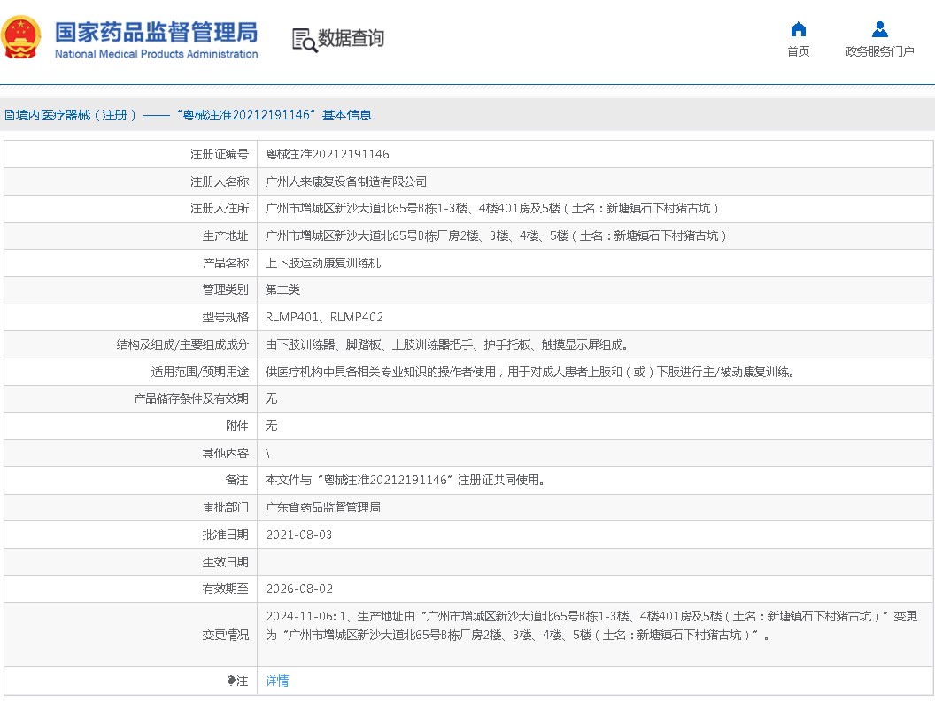Click the ●注 row label
Screen dimensions: 935x701
coord(236,681)
